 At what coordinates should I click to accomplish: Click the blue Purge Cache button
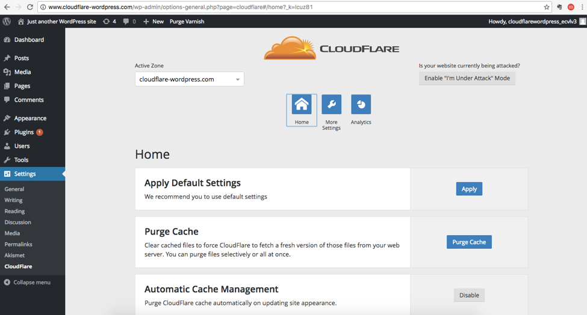[x=469, y=242]
